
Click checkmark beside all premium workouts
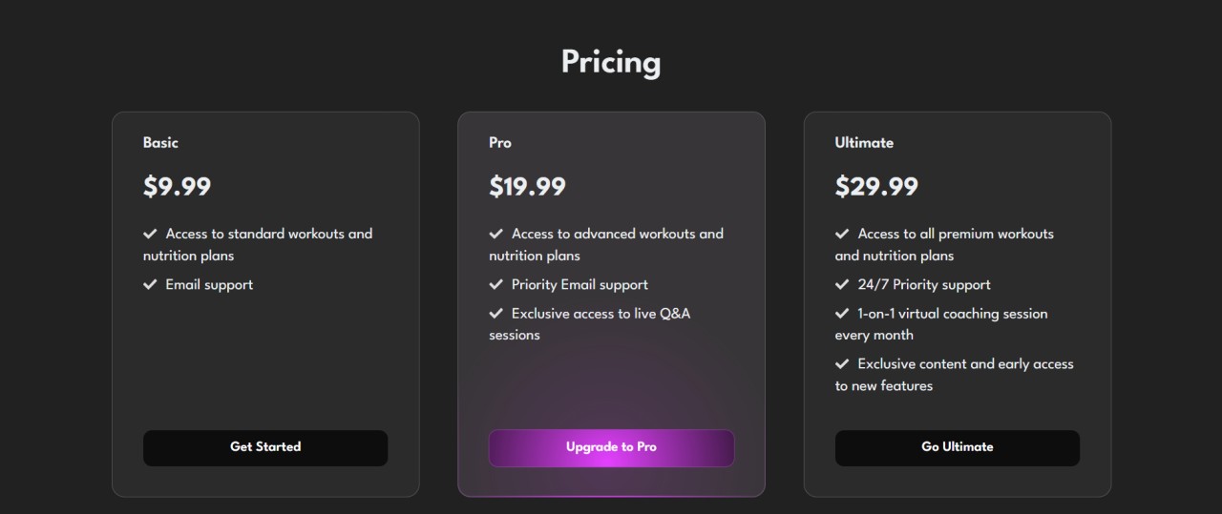[842, 234]
